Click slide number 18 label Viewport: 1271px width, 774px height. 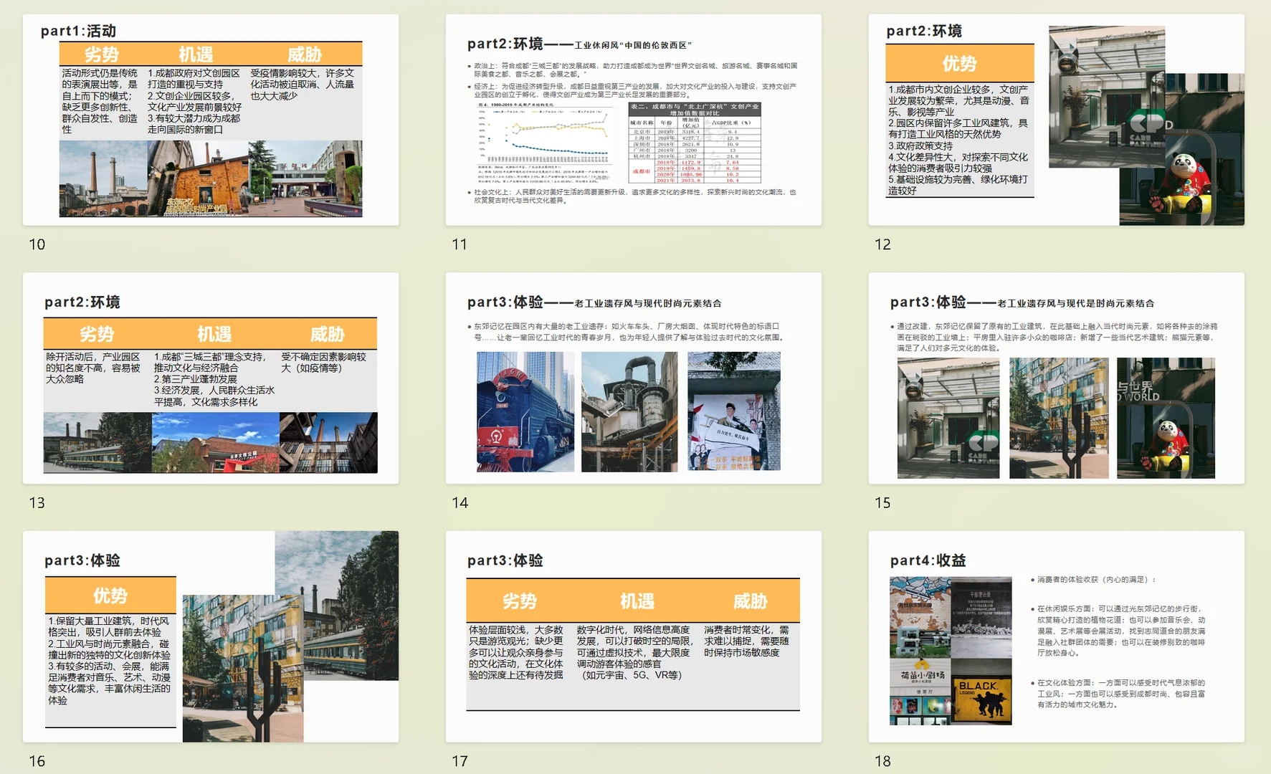tap(882, 761)
